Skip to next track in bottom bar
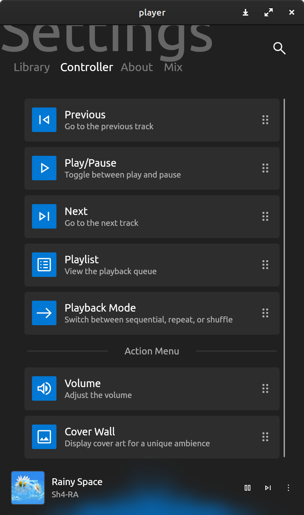The image size is (304, 515). [x=268, y=488]
